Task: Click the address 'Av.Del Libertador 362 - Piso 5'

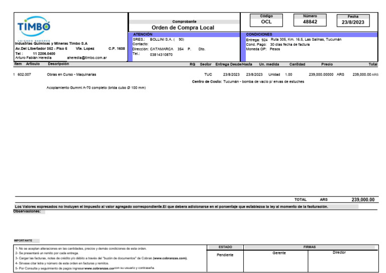Action: [41, 49]
